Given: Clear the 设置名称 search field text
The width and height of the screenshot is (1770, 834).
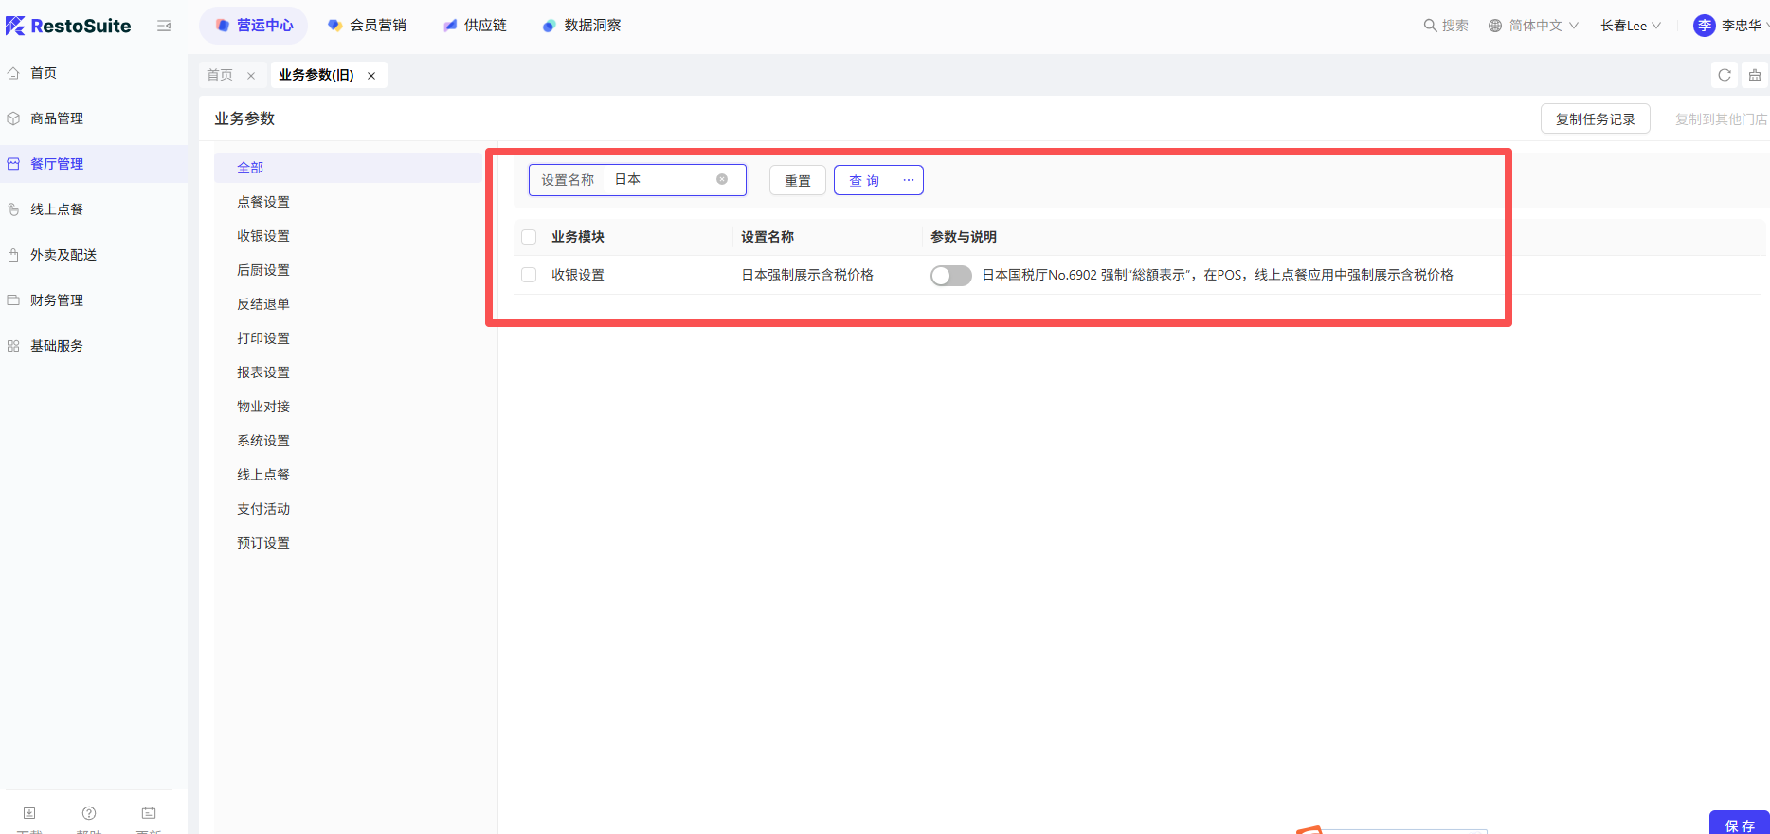Looking at the screenshot, I should 722,179.
